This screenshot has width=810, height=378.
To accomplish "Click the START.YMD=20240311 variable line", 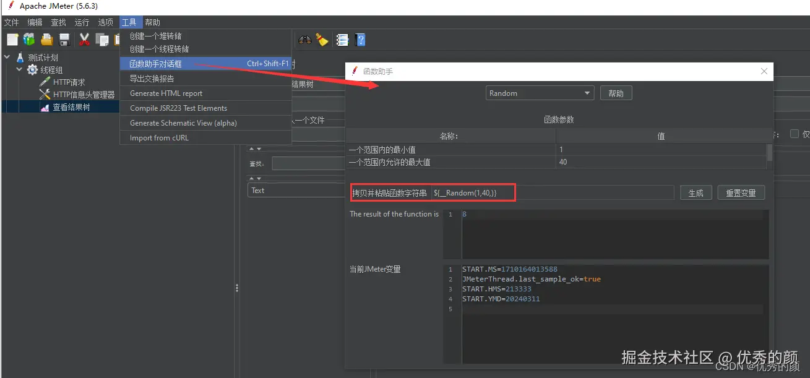I will tap(501, 299).
